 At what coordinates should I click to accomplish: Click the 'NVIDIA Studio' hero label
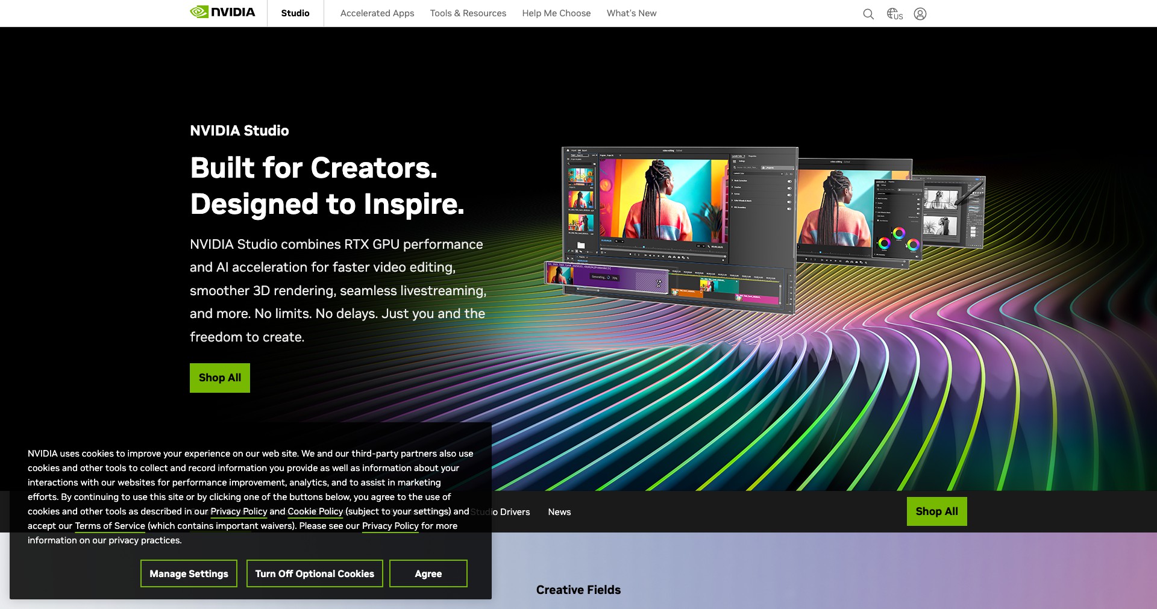tap(239, 131)
